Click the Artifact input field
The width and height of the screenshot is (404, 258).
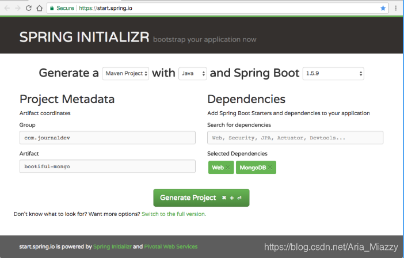pos(107,166)
